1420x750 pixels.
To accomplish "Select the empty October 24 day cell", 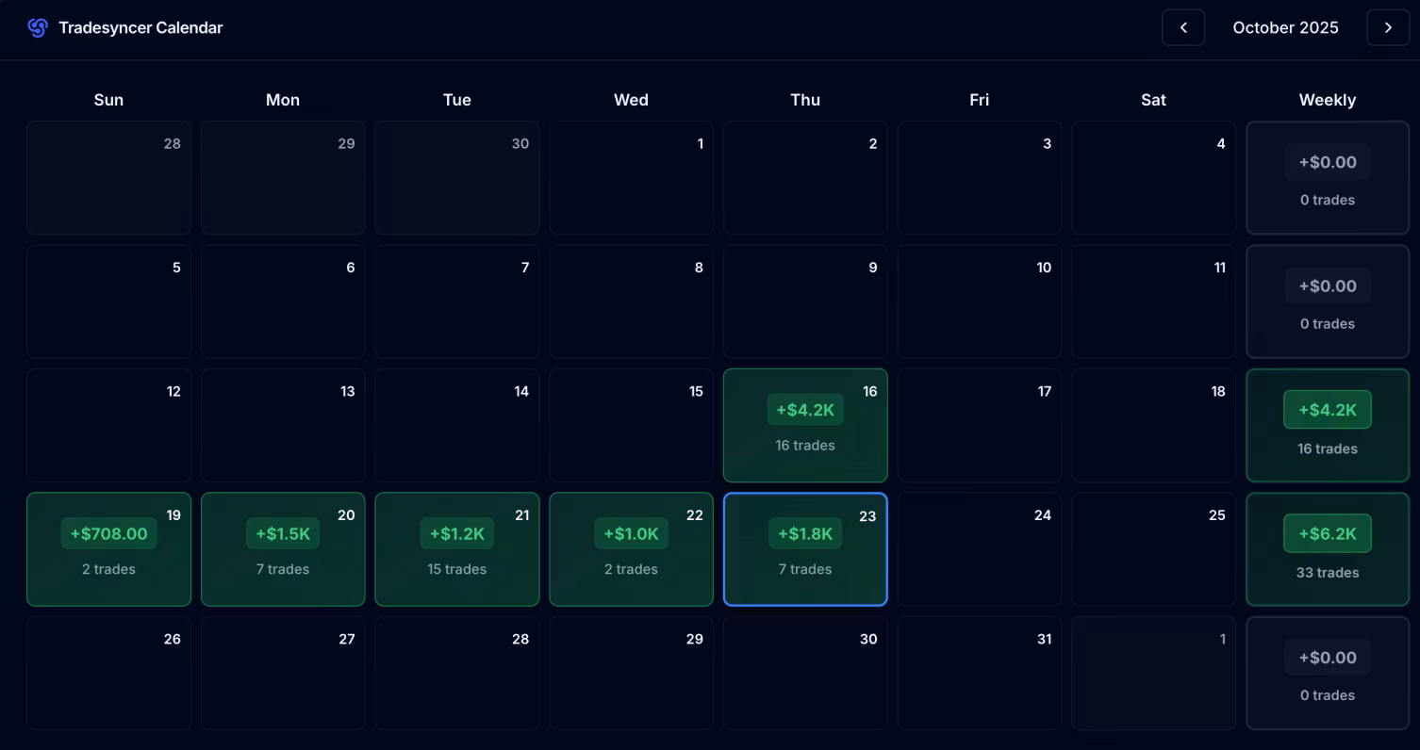I will [979, 549].
